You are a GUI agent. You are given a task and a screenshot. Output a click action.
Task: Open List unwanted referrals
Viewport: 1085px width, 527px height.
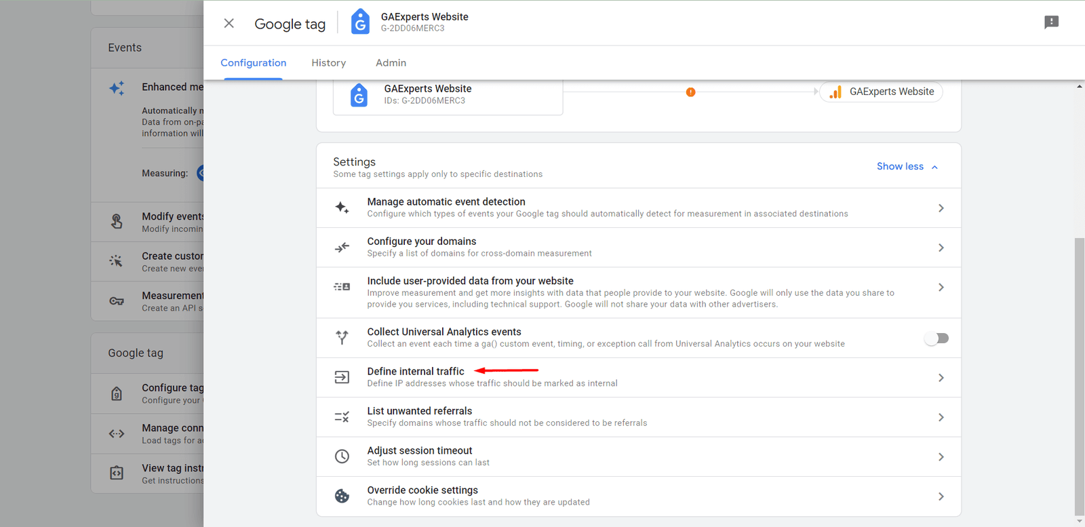pyautogui.click(x=639, y=417)
